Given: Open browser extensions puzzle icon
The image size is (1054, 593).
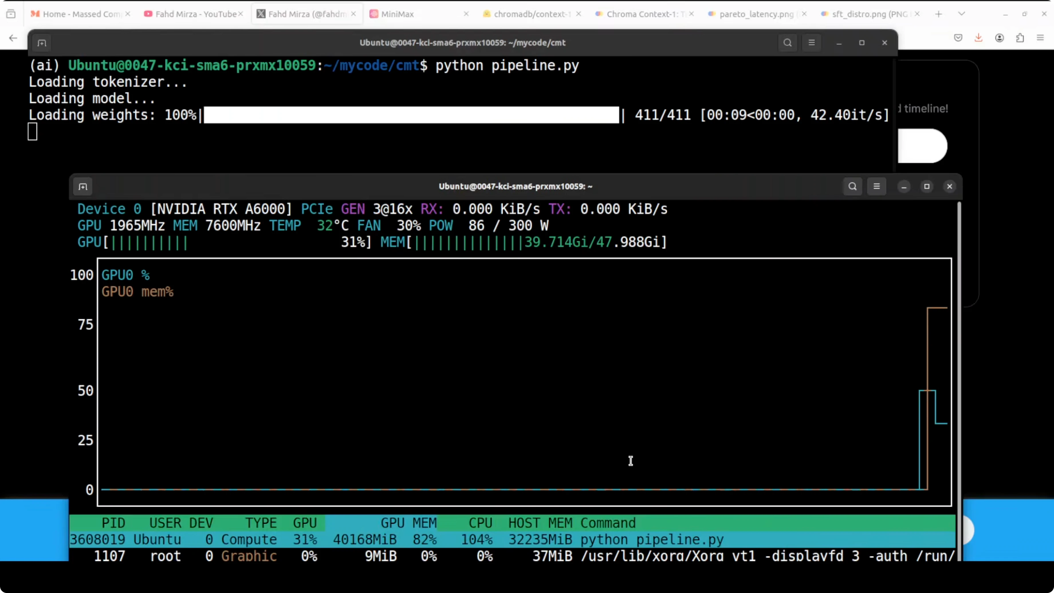Looking at the screenshot, I should (1020, 38).
